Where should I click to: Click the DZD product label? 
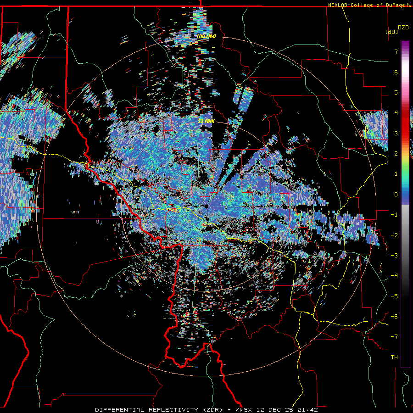pyautogui.click(x=403, y=28)
